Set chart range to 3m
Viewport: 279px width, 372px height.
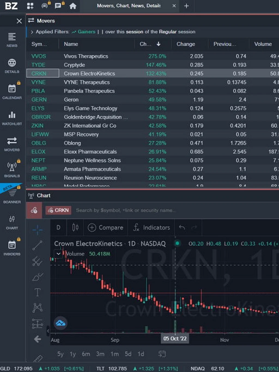100,354
